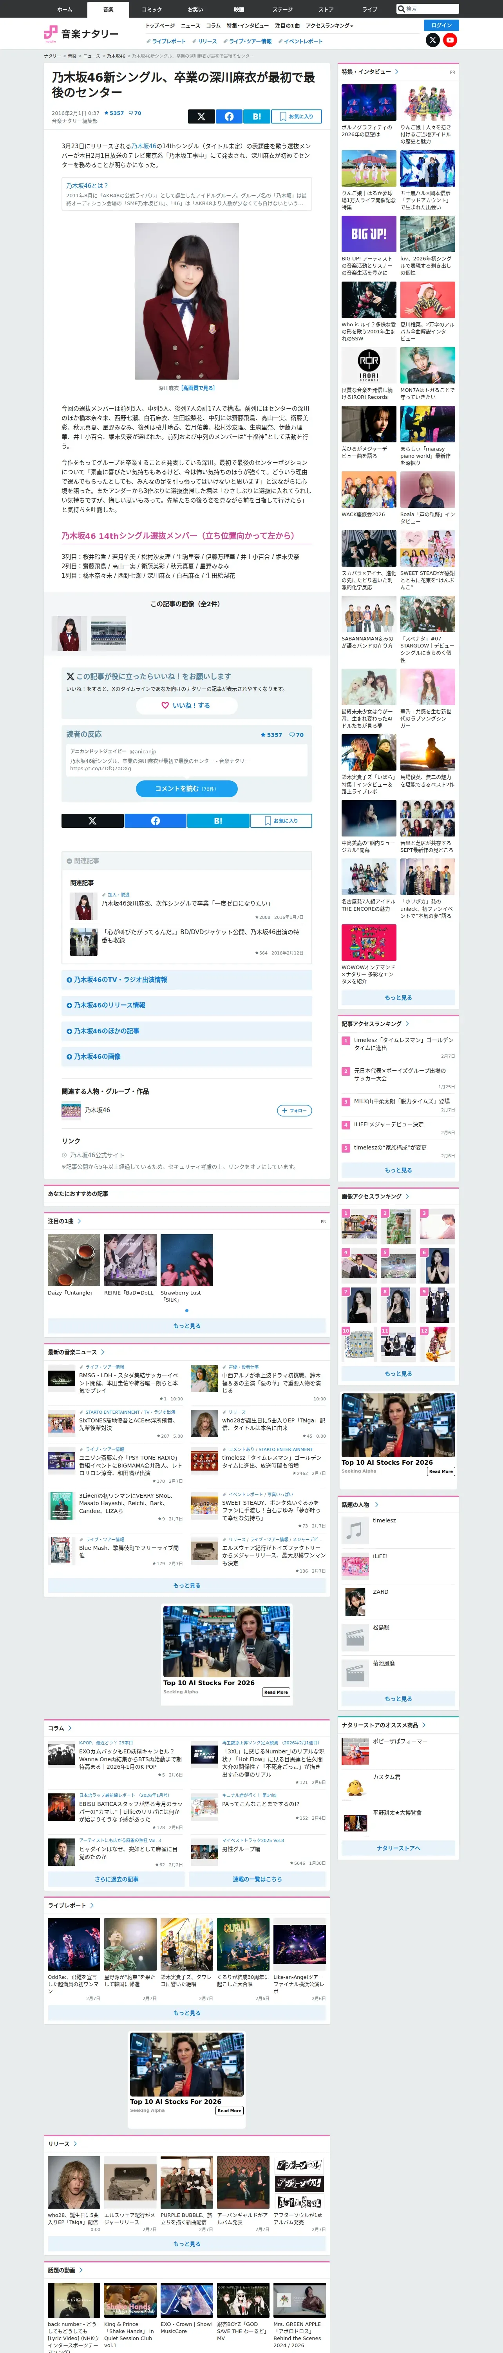Open second thumbnail in この記事の画像

point(109,633)
